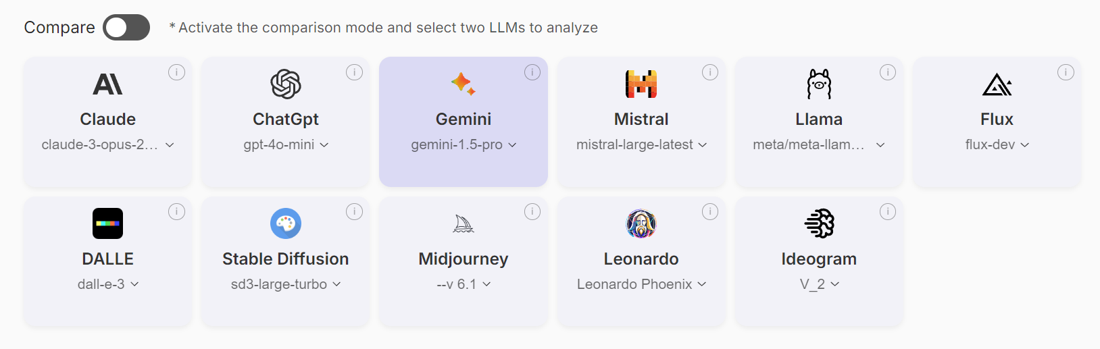Enable the Compare mode toggle

click(x=126, y=28)
